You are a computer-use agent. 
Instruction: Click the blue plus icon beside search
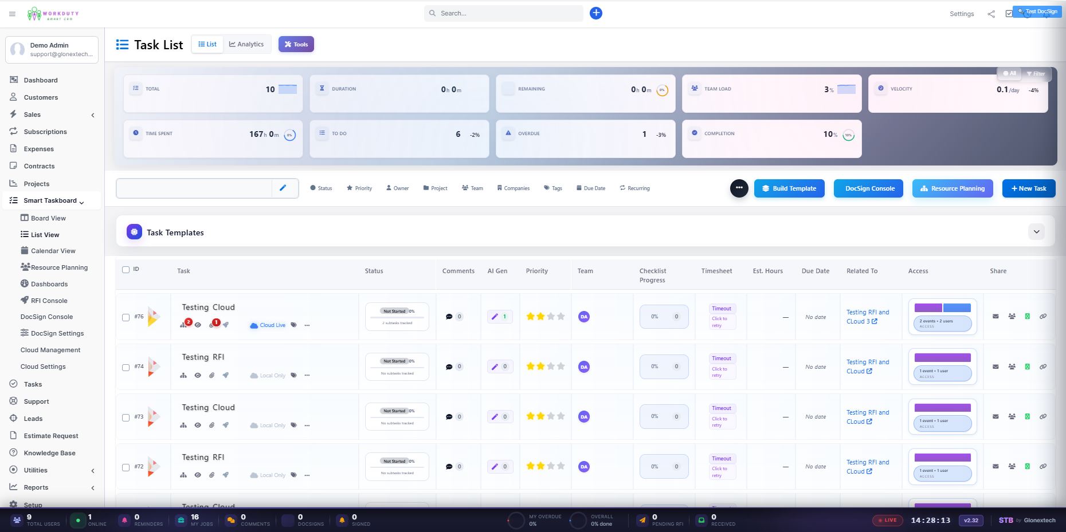point(596,13)
